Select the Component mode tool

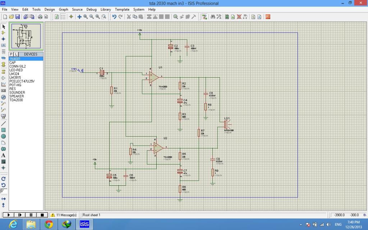coord(4,33)
